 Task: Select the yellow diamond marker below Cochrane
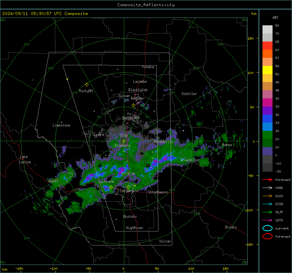pos(111,187)
